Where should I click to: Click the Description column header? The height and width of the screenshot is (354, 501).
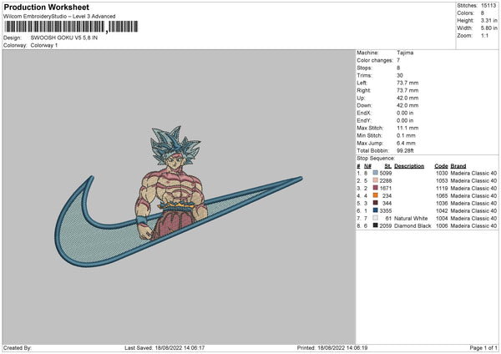[409, 165]
